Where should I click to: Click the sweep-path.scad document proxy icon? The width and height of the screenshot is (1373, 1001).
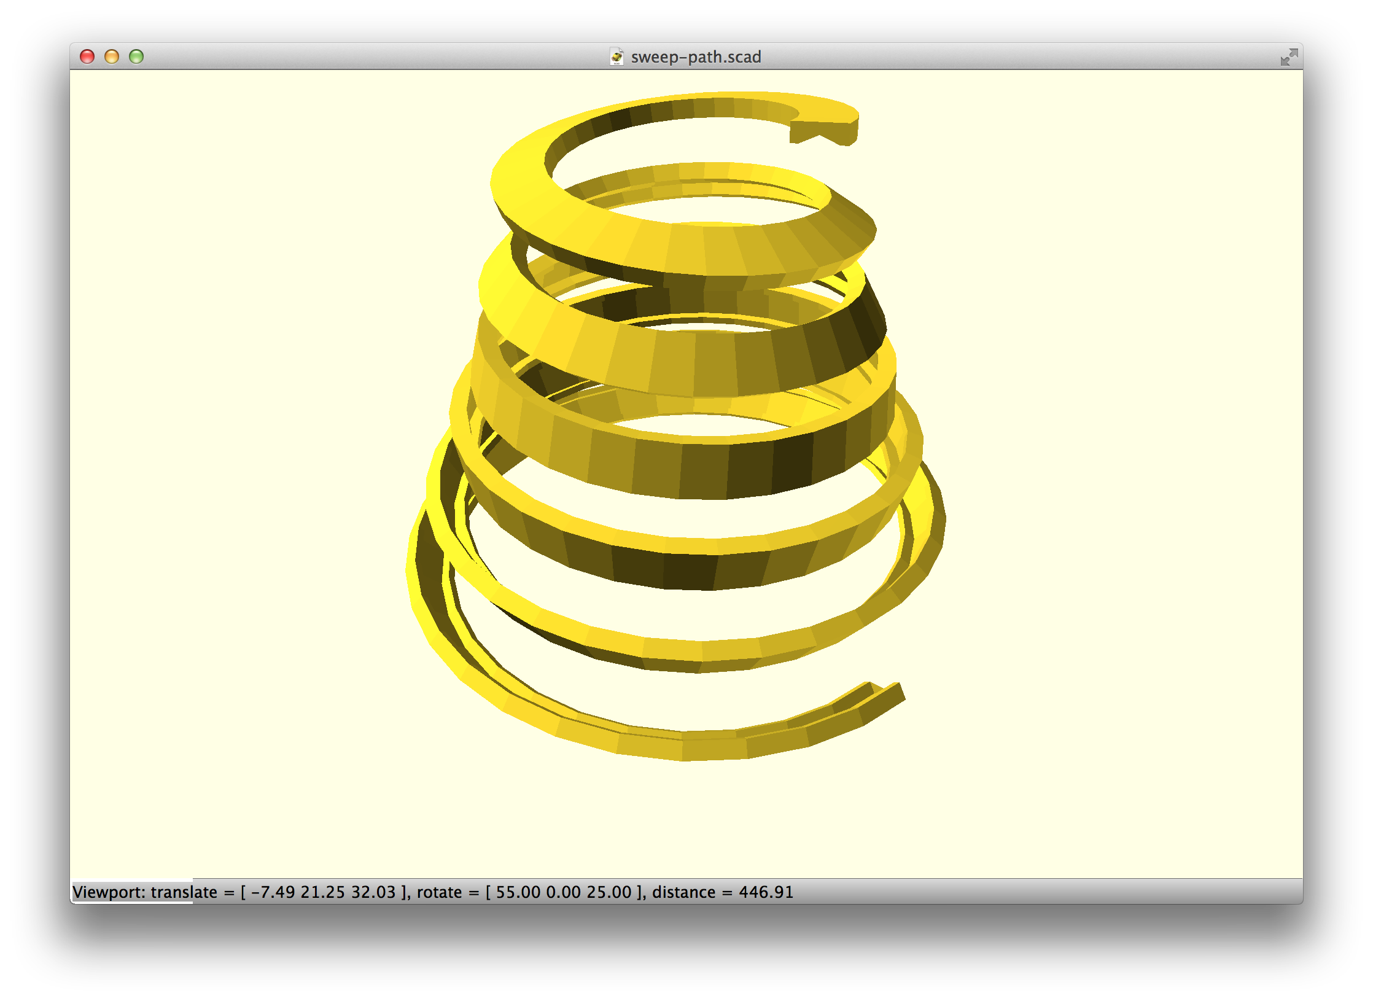(616, 57)
